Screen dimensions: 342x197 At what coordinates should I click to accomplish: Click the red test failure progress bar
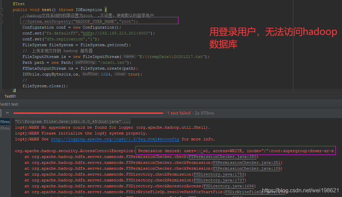[x=88, y=113]
